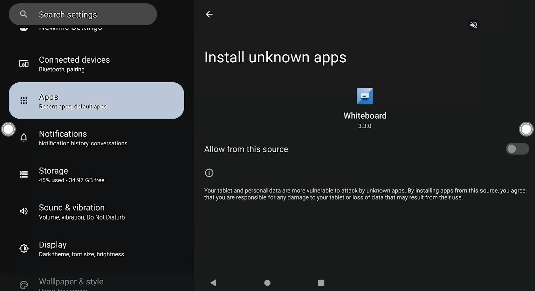The width and height of the screenshot is (535, 291).
Task: Click 'Dark theme, font size, brightness' subtitle
Action: coord(82,254)
